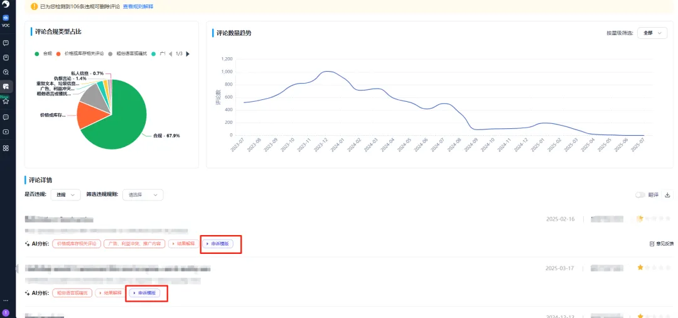This screenshot has width=678, height=318.
Task: Go to next page of pie chart legend
Action: click(188, 54)
